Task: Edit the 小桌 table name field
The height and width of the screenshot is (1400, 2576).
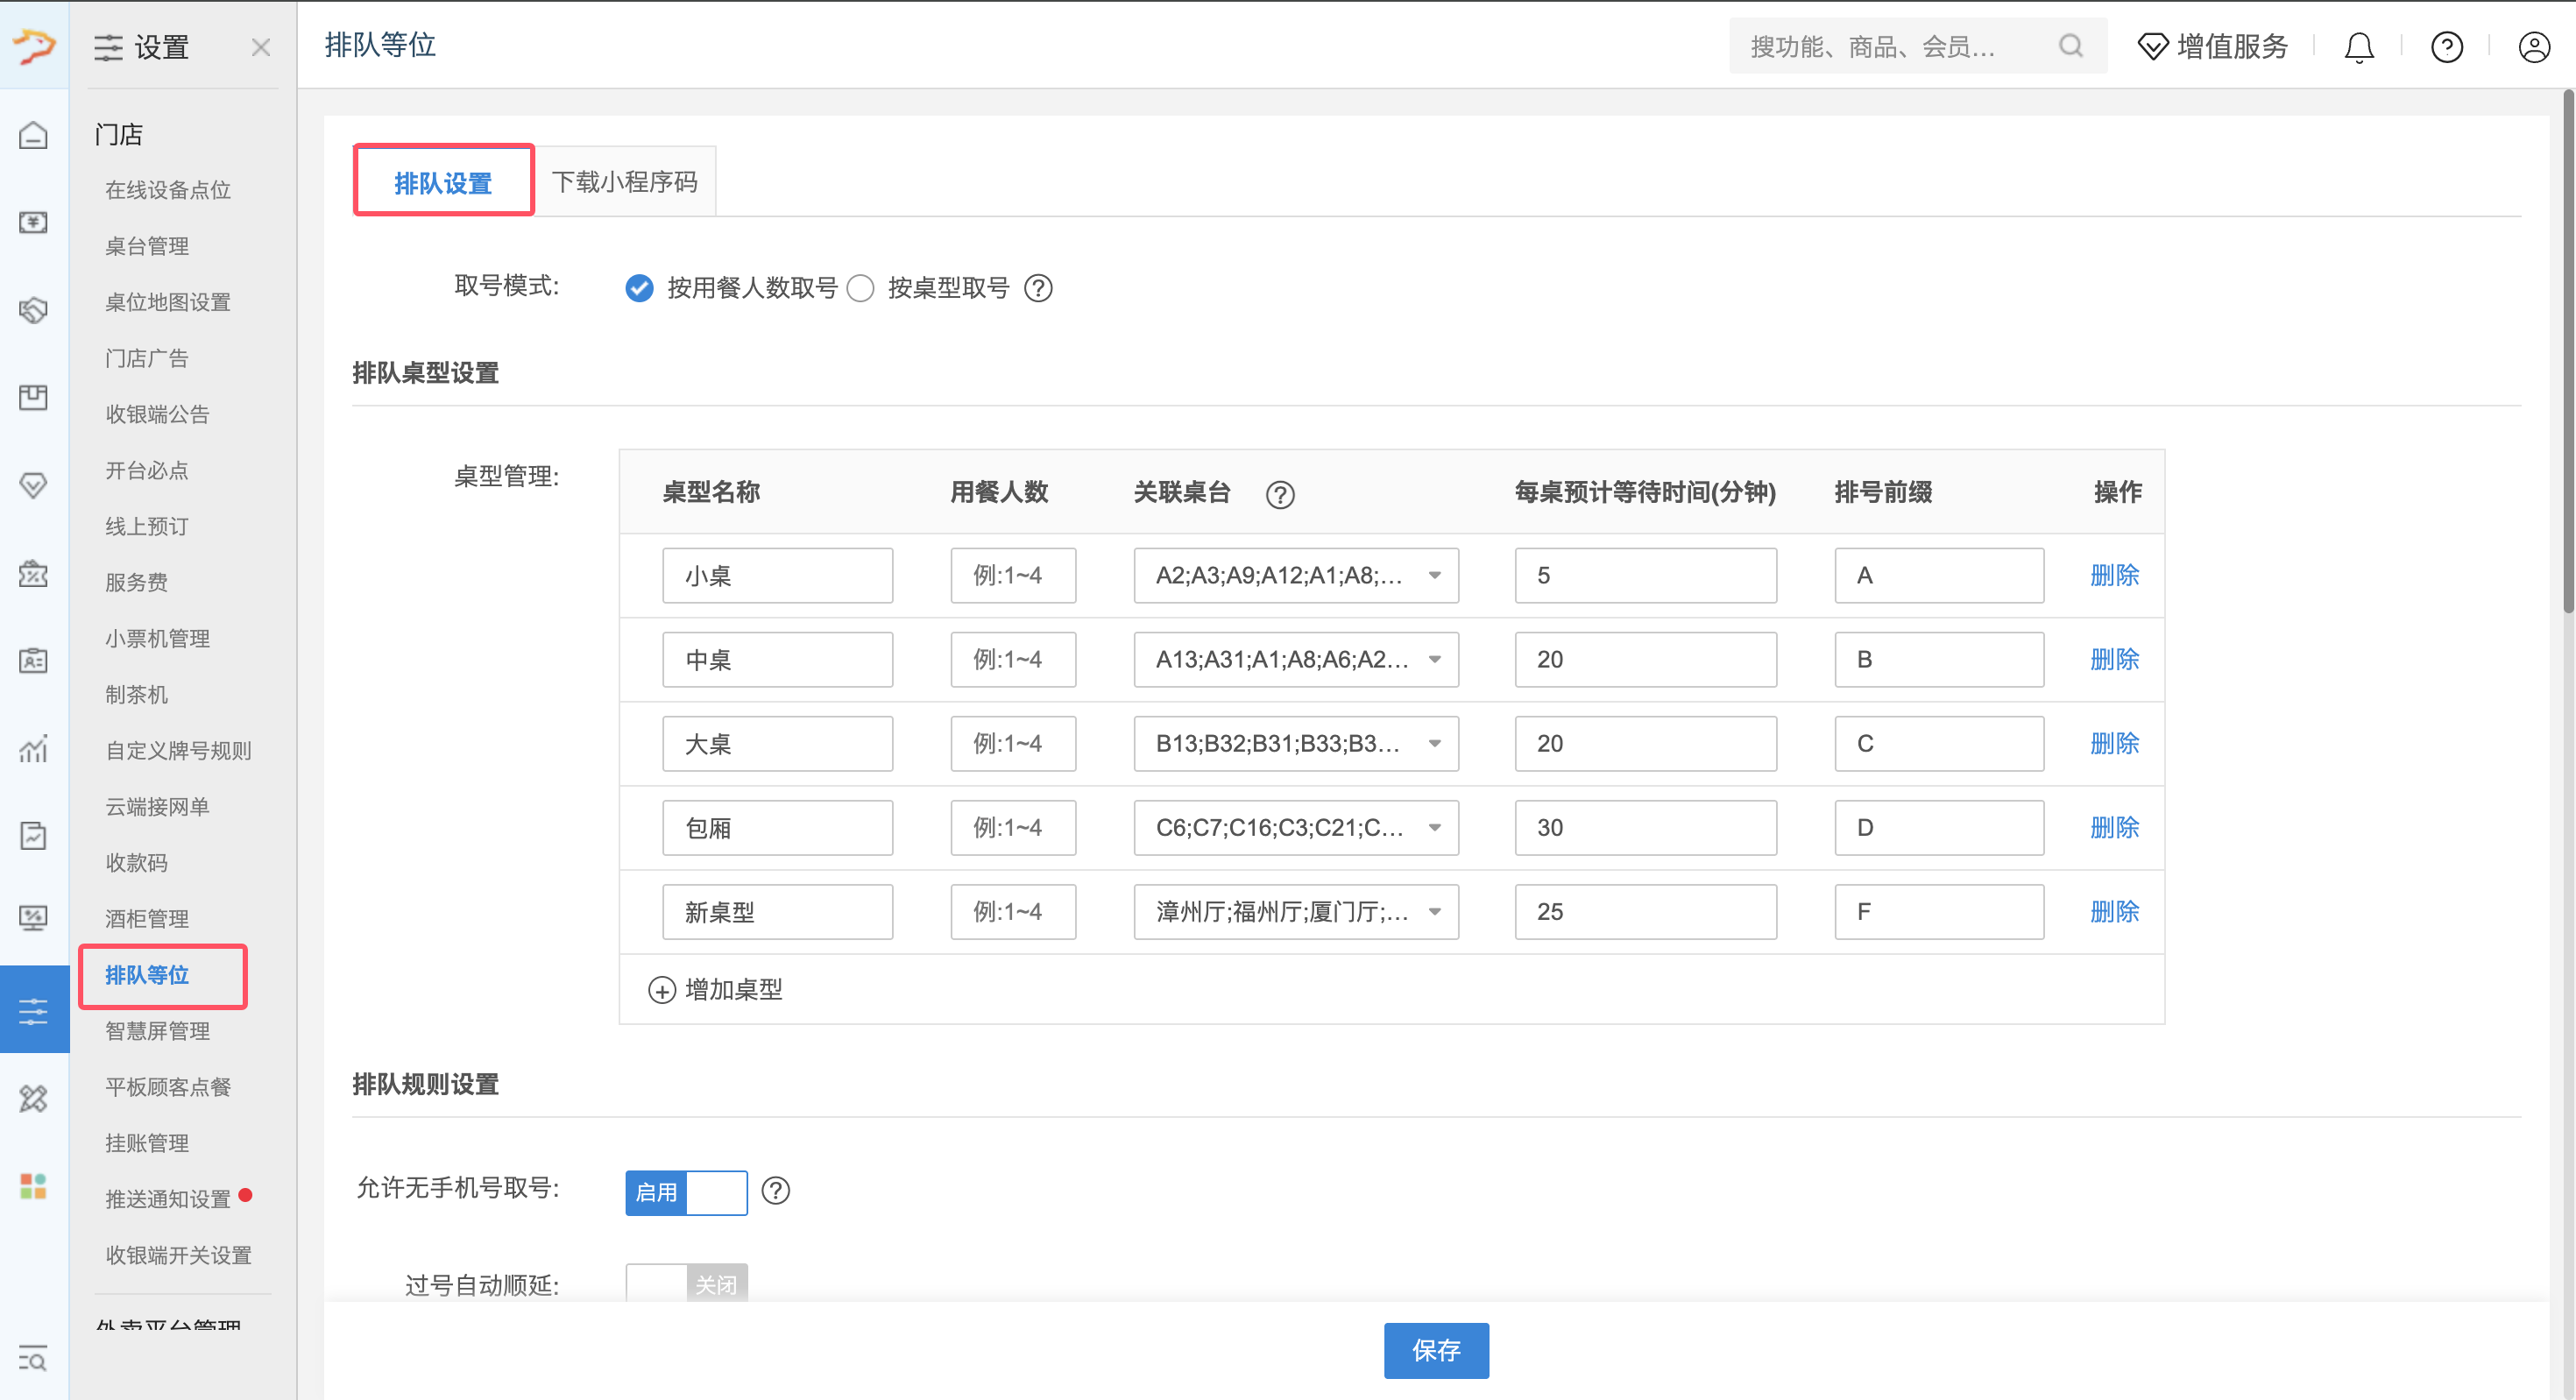Action: coord(777,575)
